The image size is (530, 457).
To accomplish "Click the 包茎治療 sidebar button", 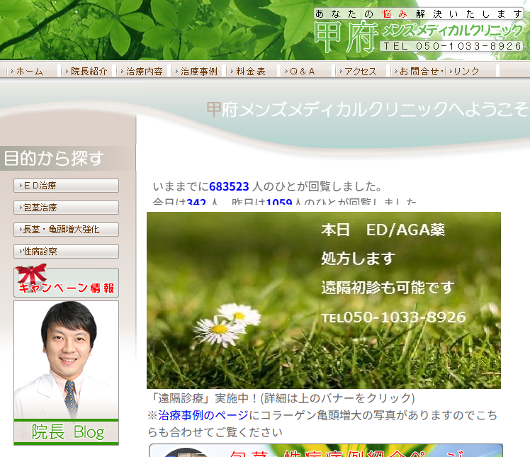I will click(x=66, y=208).
